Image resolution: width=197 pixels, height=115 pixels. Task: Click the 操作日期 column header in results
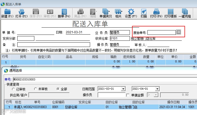pos(173,102)
